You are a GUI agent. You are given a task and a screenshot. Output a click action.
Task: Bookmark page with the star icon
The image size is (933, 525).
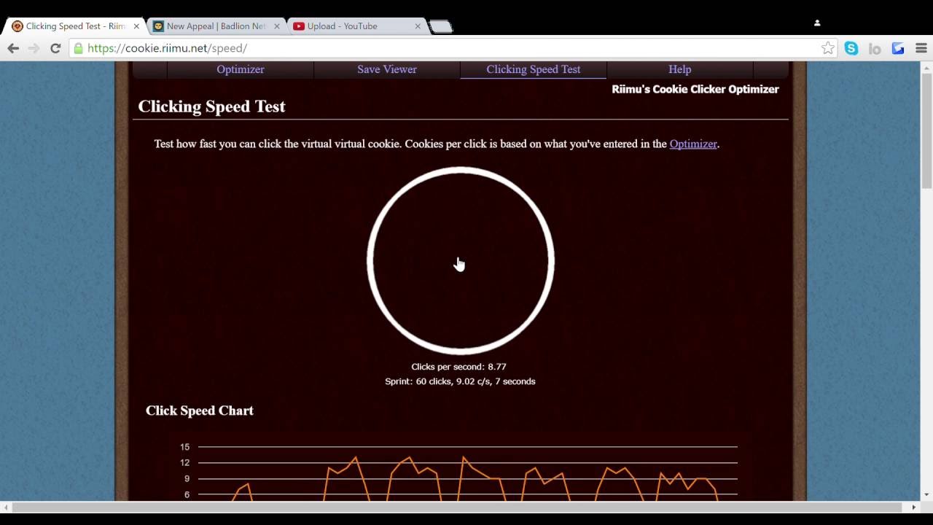pyautogui.click(x=828, y=48)
